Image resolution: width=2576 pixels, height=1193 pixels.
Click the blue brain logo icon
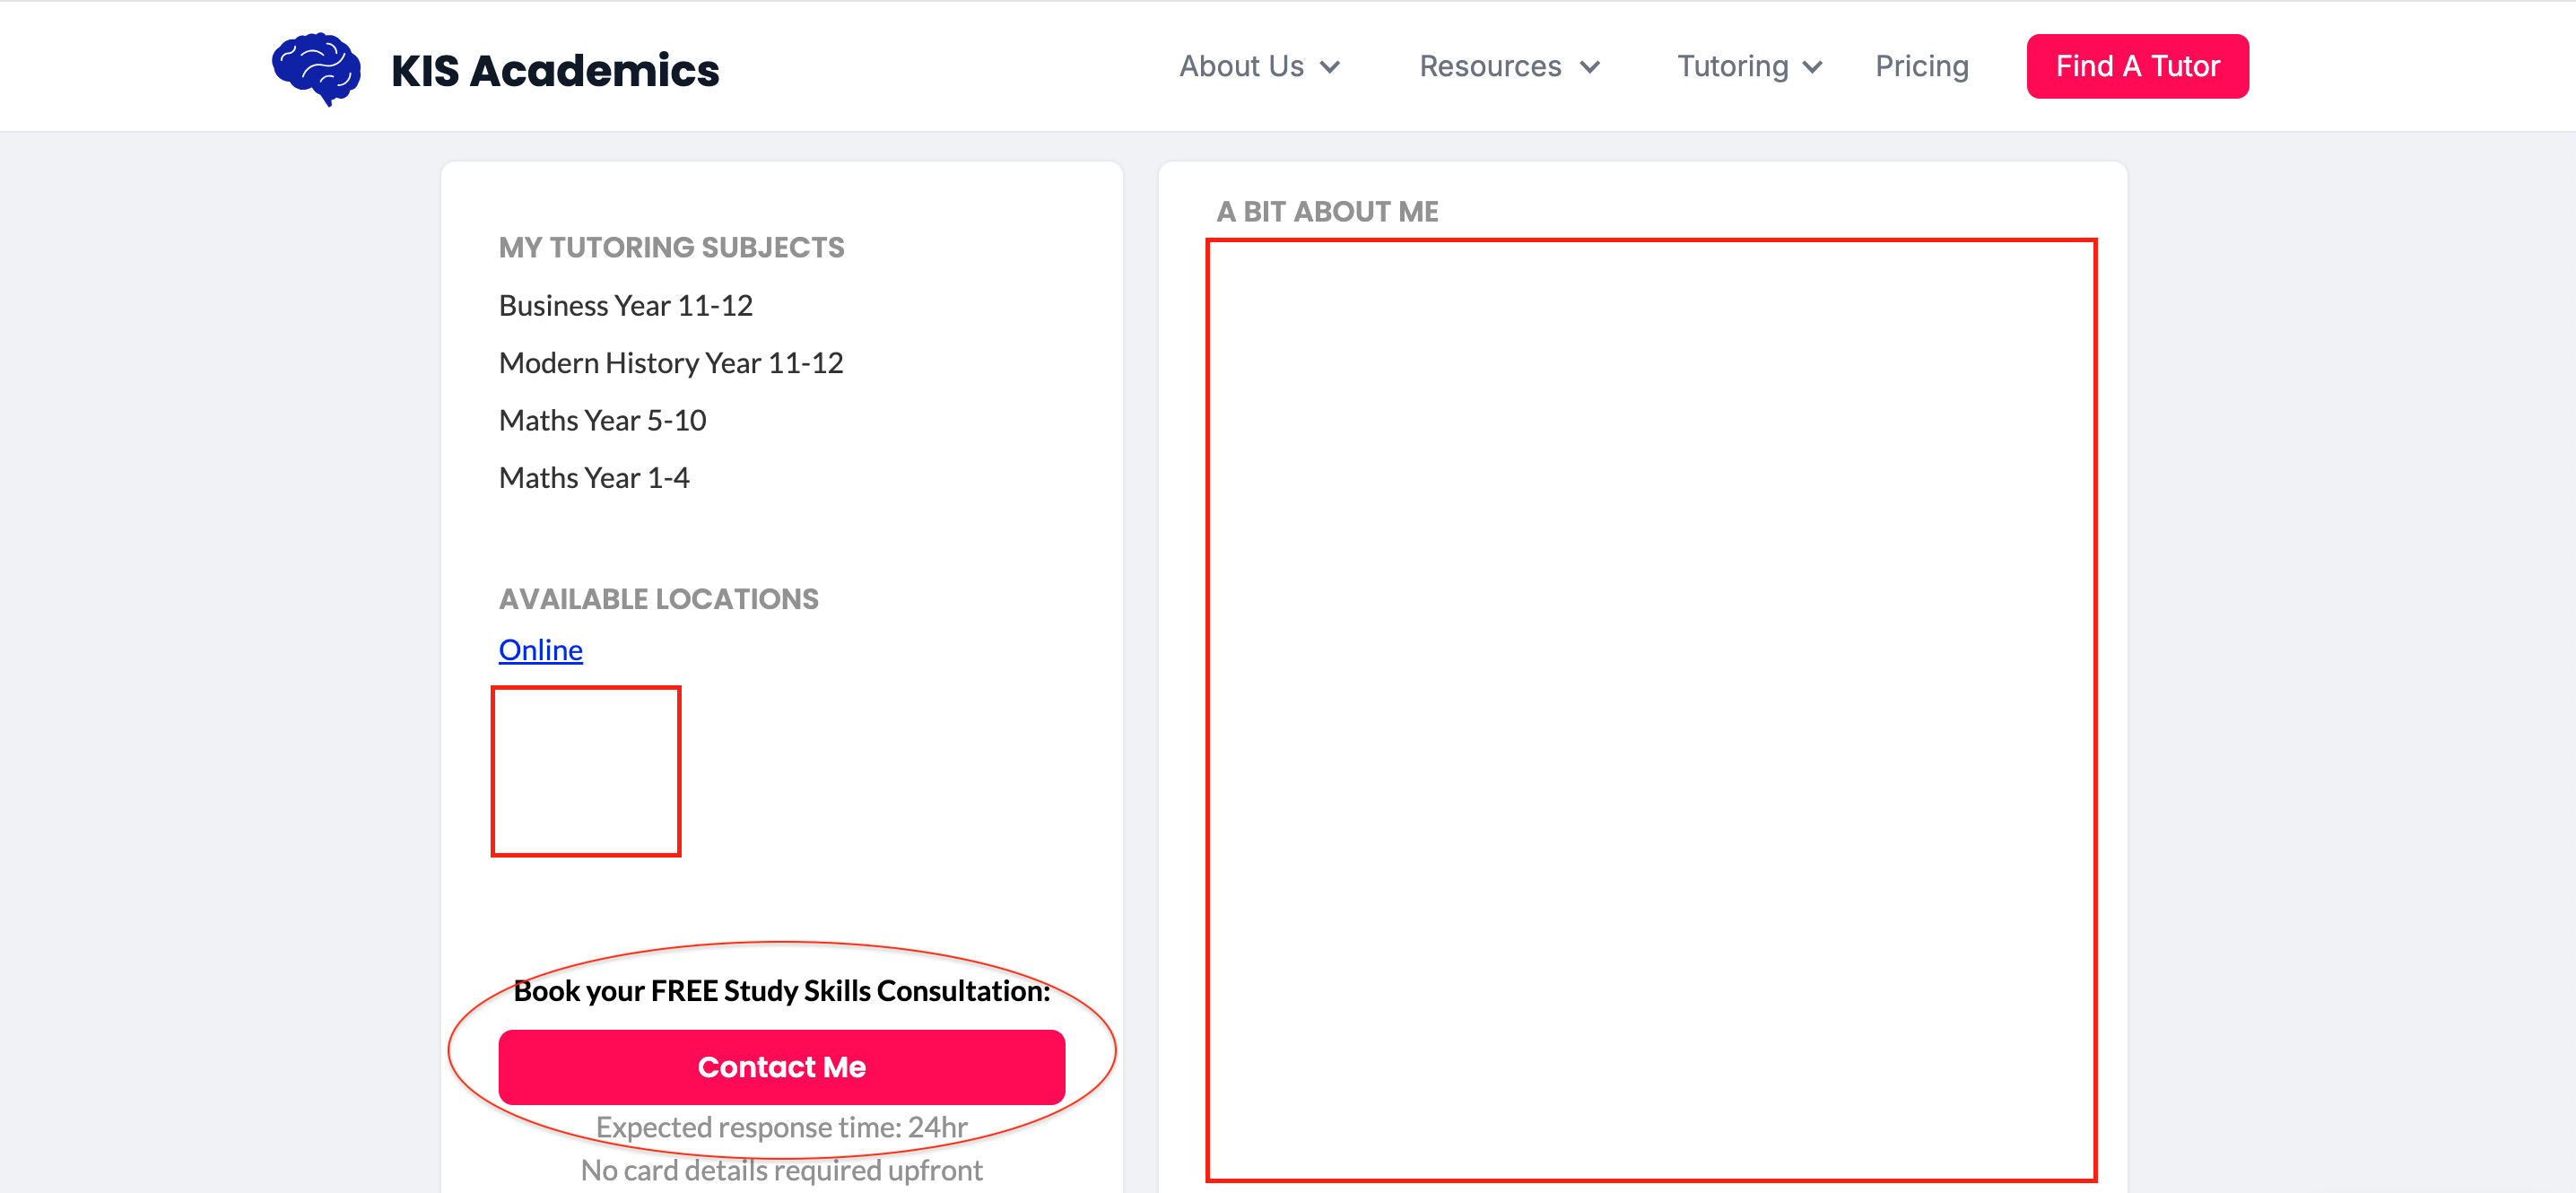[x=316, y=68]
